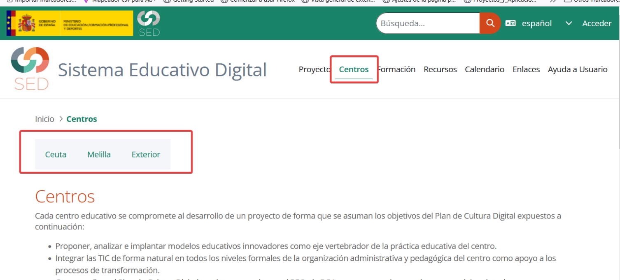Open the Exterior submenu link
The image size is (620, 280).
coord(146,154)
